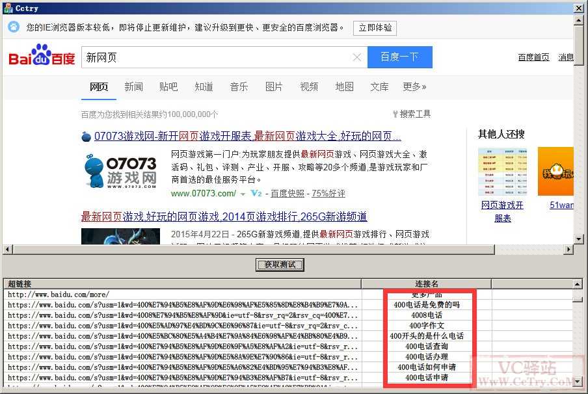Expand the www.07073.com dropdown arrow
588x394 pixels.
click(243, 194)
